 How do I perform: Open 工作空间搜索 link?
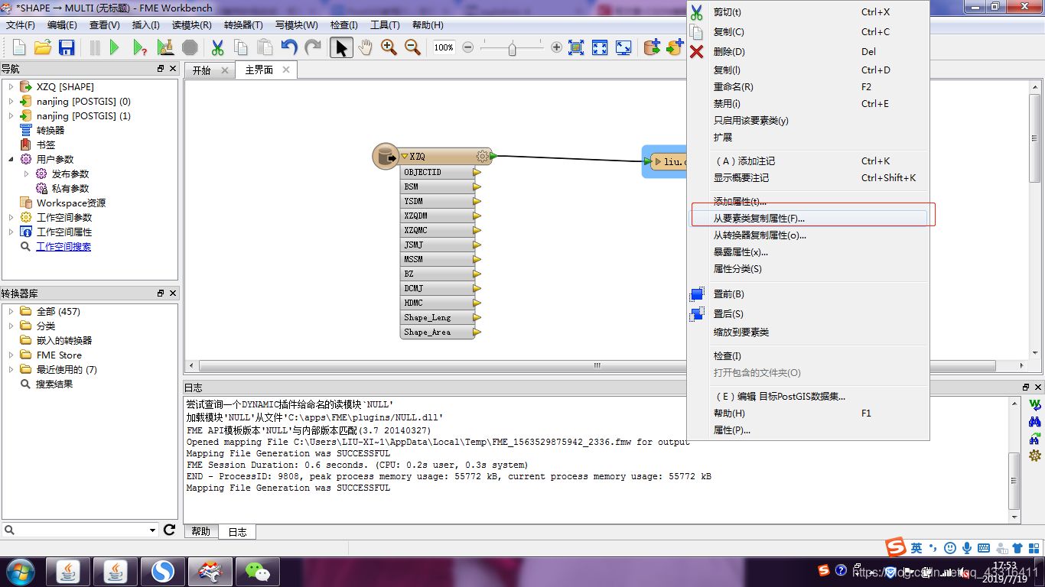tap(63, 247)
